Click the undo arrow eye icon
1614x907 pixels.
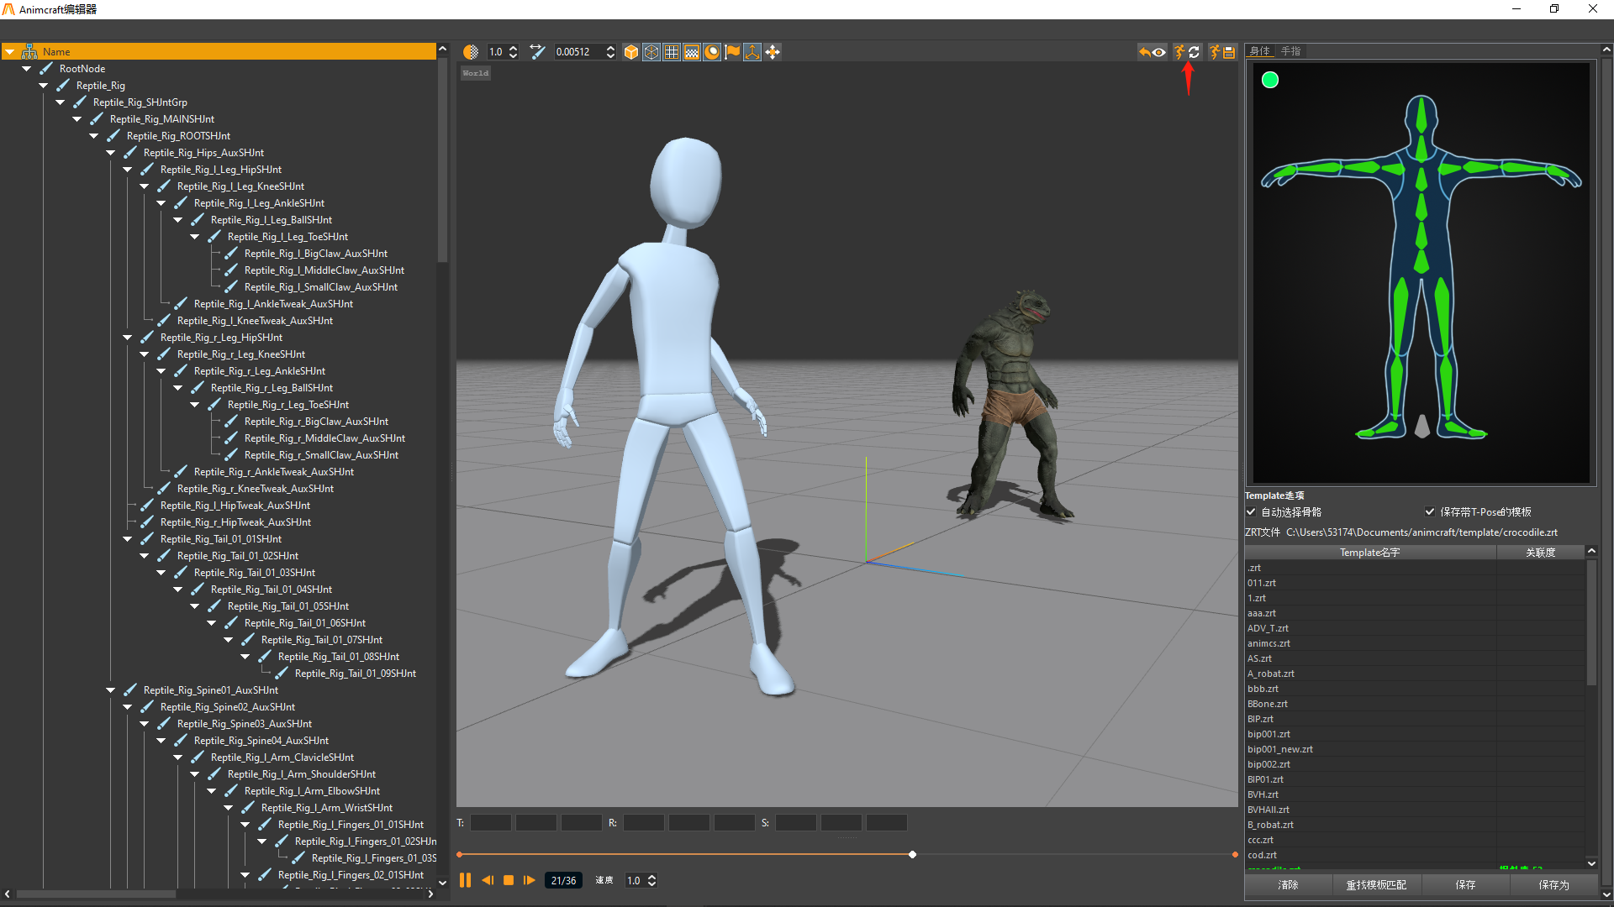[1152, 52]
